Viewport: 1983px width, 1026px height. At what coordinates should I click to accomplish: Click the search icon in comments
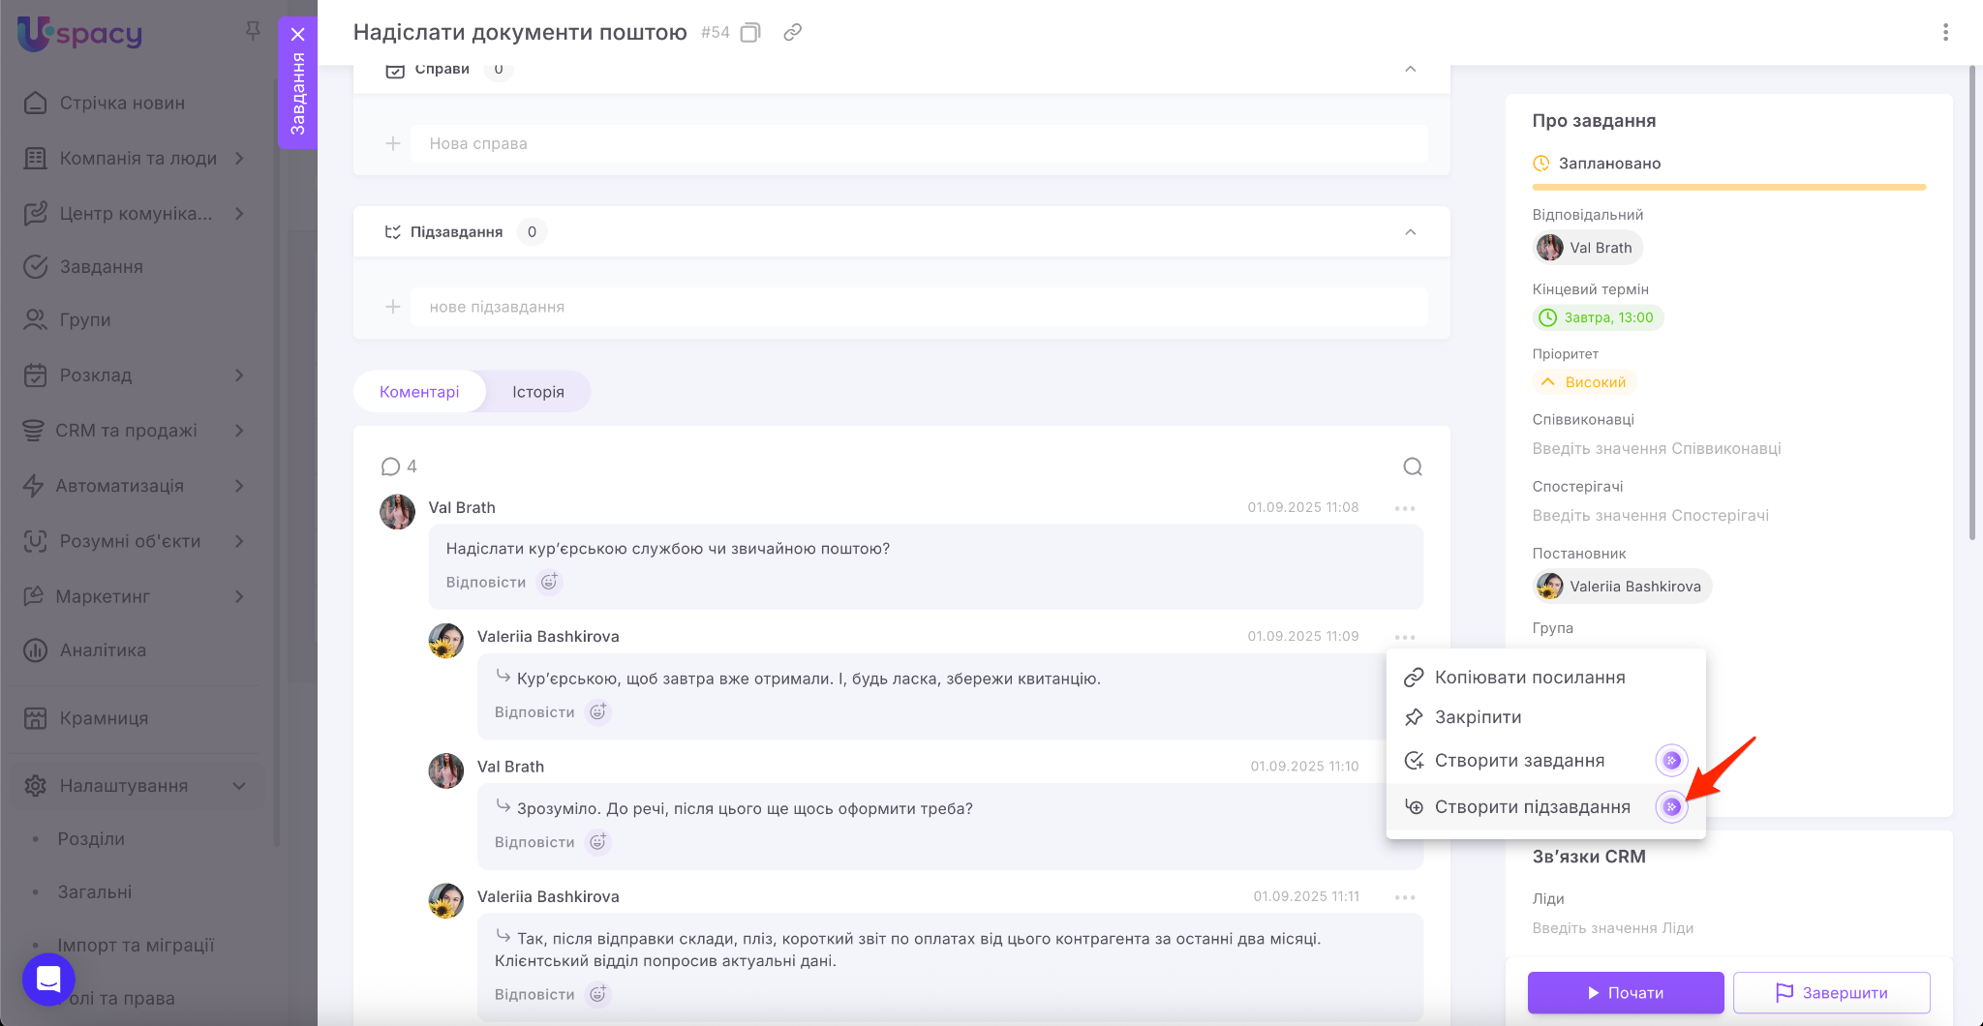(1413, 468)
